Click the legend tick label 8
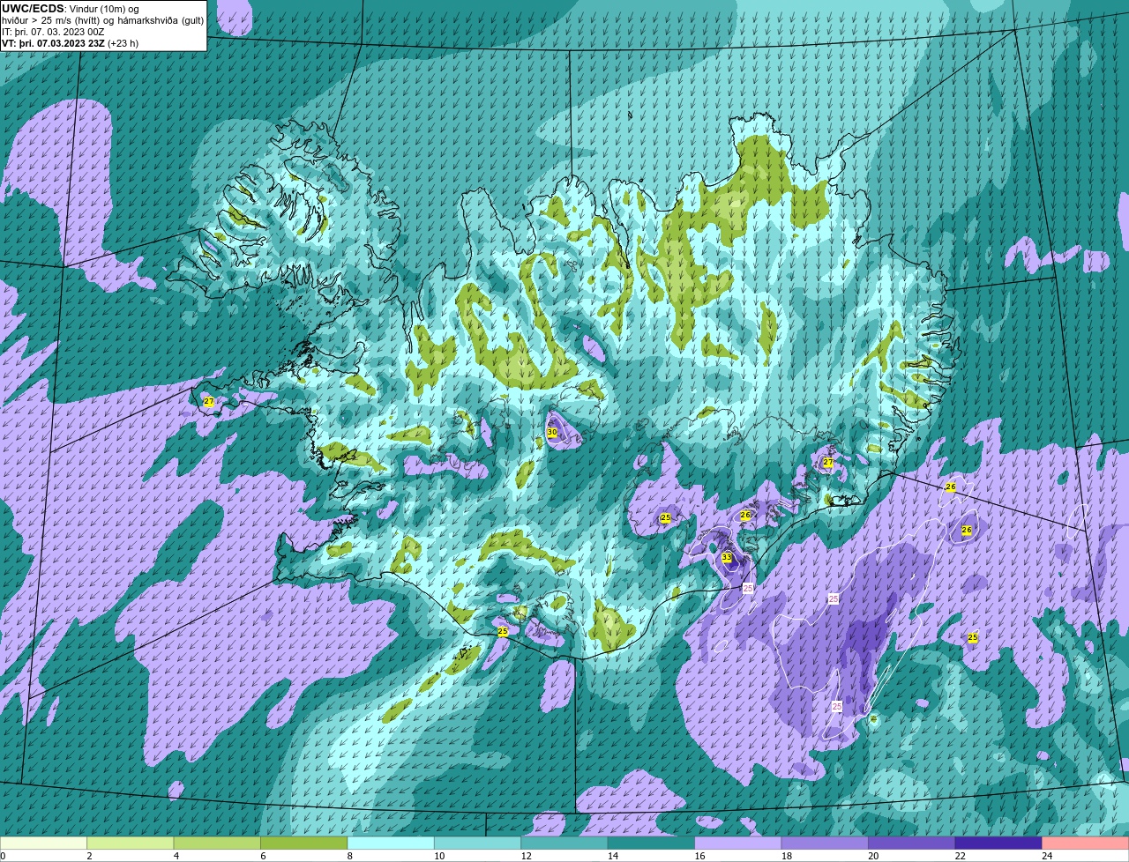Image resolution: width=1129 pixels, height=862 pixels. tap(349, 856)
